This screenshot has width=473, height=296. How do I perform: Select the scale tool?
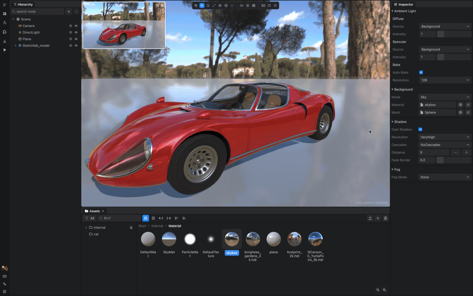(214, 5)
